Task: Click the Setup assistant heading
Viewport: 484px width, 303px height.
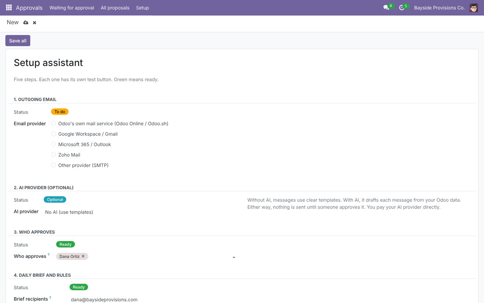Action: 48,63
